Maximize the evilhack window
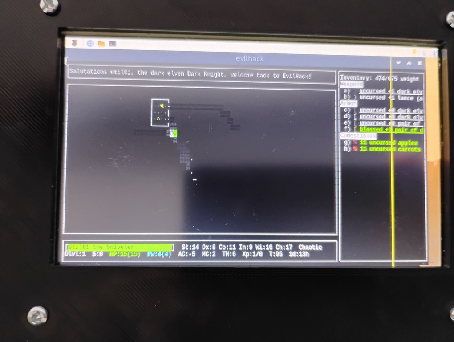 [409, 63]
